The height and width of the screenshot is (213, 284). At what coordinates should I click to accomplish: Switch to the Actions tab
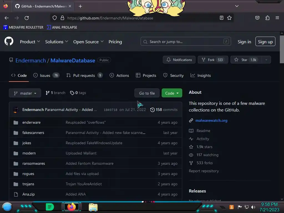119,75
